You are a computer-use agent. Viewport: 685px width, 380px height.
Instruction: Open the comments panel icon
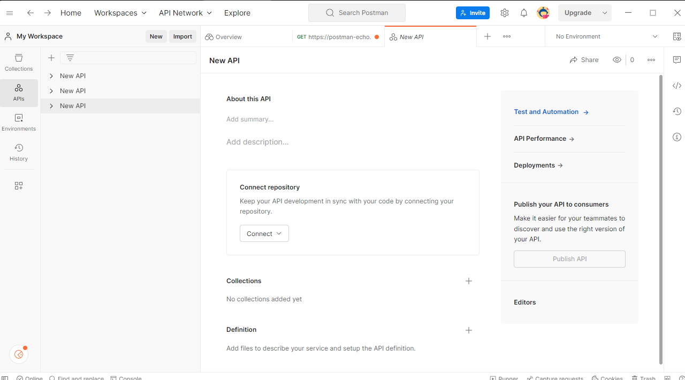677,60
